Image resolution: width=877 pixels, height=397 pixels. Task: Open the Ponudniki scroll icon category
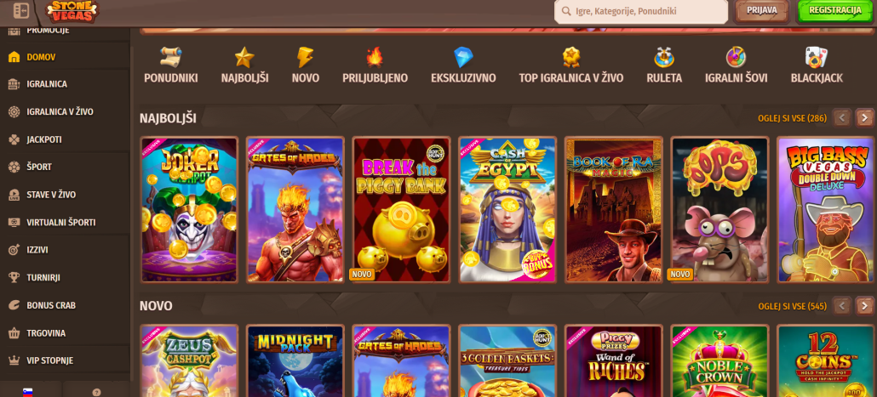click(x=170, y=66)
